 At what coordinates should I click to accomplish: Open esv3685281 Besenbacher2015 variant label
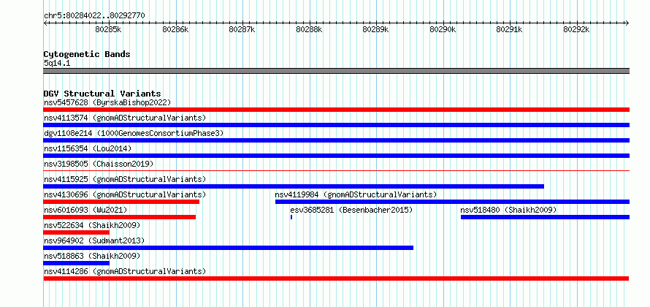(x=351, y=210)
